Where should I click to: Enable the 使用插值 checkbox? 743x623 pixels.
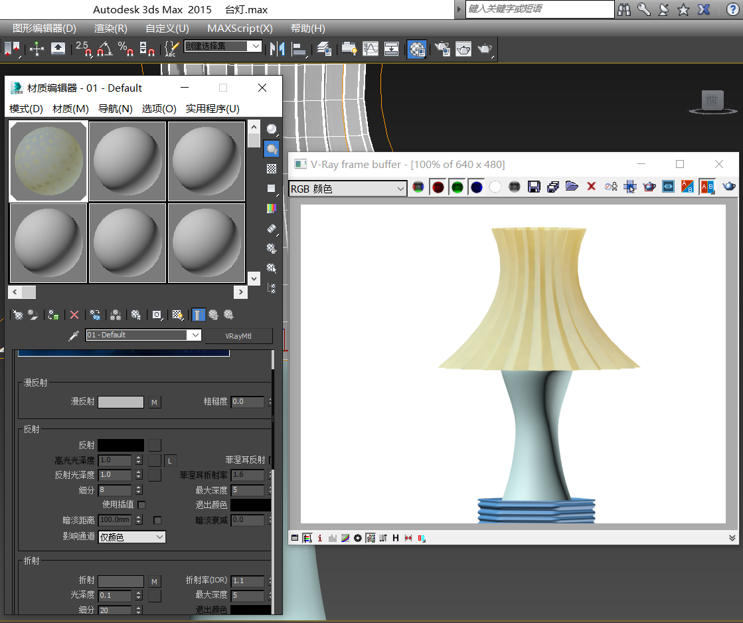point(141,505)
